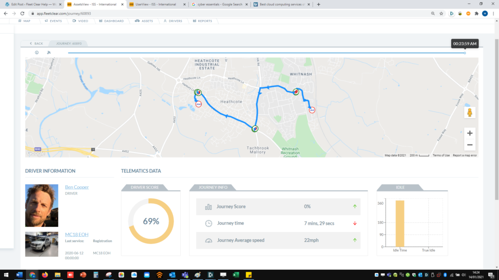Viewport: 499px width, 280px height.
Task: Open the MC18 EOH vehicle link
Action: tap(77, 234)
